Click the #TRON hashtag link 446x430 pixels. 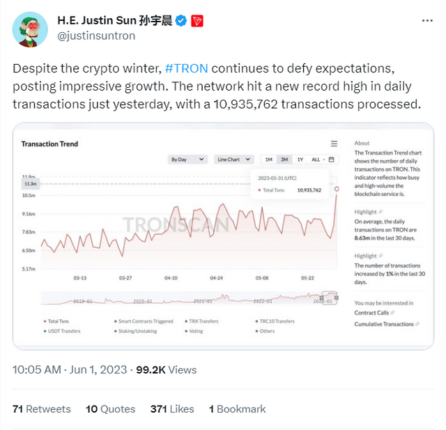pyautogui.click(x=186, y=68)
